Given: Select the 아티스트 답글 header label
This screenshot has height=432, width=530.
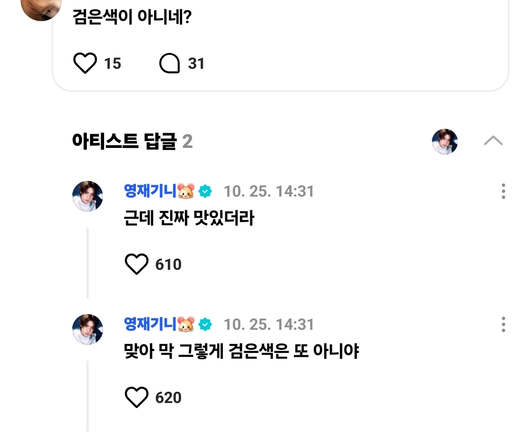Looking at the screenshot, I should coord(124,142).
